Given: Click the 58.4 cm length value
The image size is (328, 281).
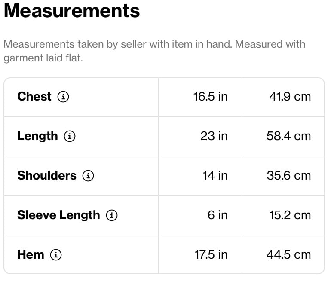Looking at the screenshot, I should [289, 136].
